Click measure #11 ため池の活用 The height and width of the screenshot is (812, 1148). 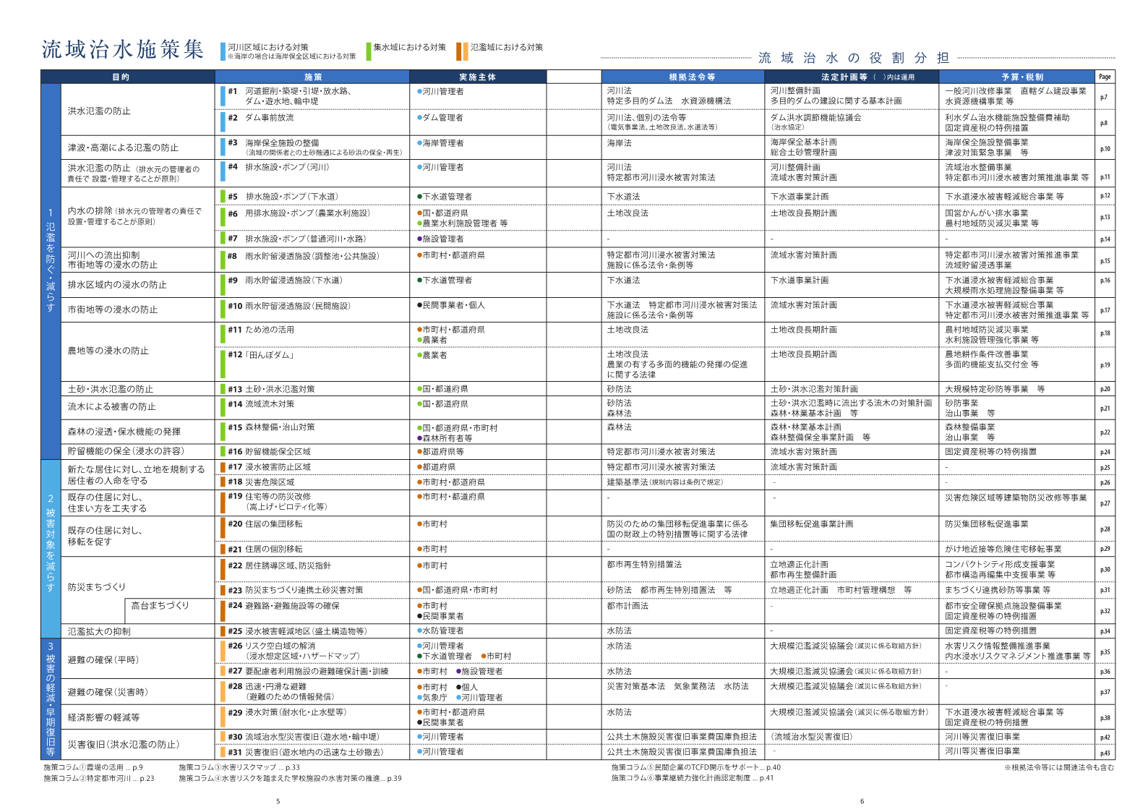261,330
